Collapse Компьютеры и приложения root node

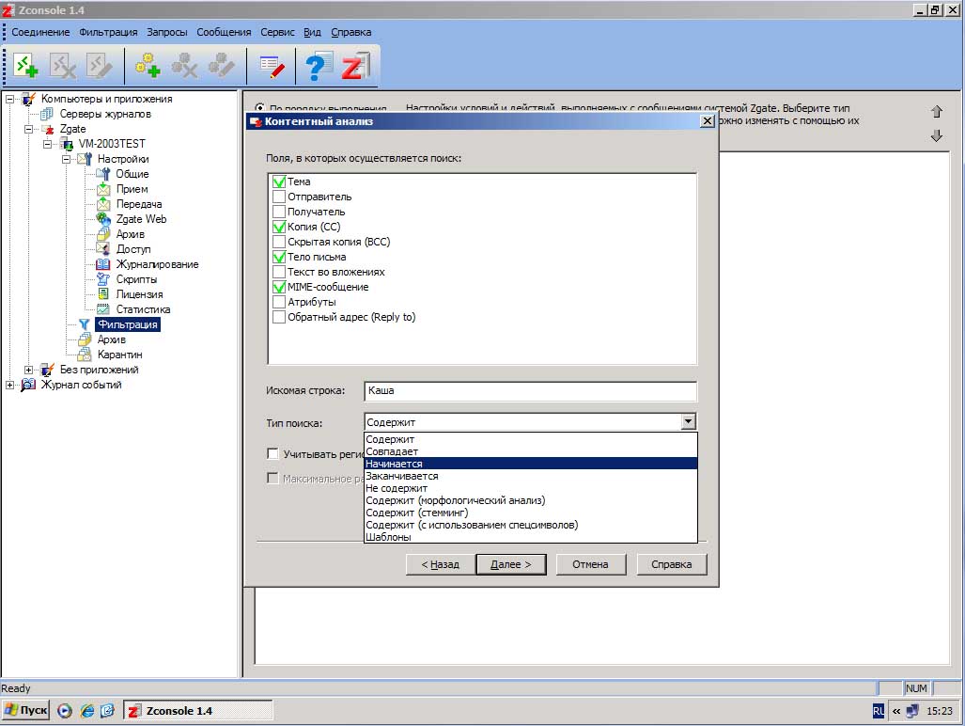point(9,99)
